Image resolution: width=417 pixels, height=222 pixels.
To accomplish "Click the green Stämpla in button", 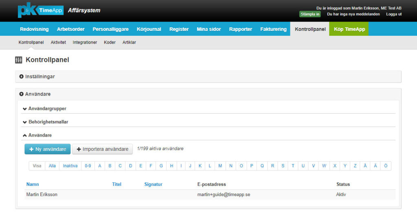I will tap(310, 14).
